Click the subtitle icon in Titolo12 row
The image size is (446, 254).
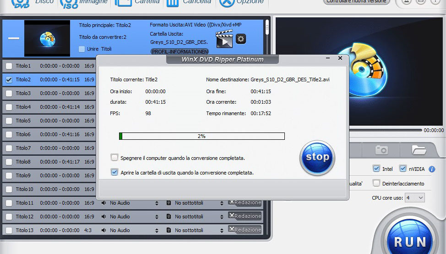[169, 217]
